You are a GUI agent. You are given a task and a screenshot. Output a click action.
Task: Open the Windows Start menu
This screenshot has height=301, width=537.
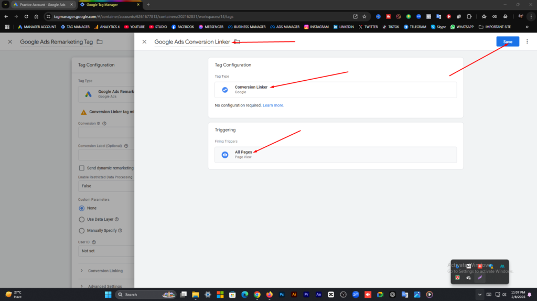tap(108, 295)
